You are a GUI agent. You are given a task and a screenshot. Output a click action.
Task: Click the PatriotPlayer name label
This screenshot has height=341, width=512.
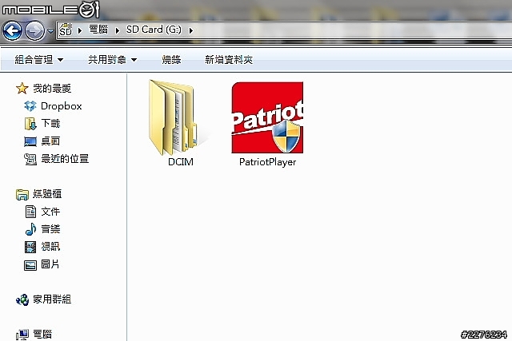pos(267,162)
